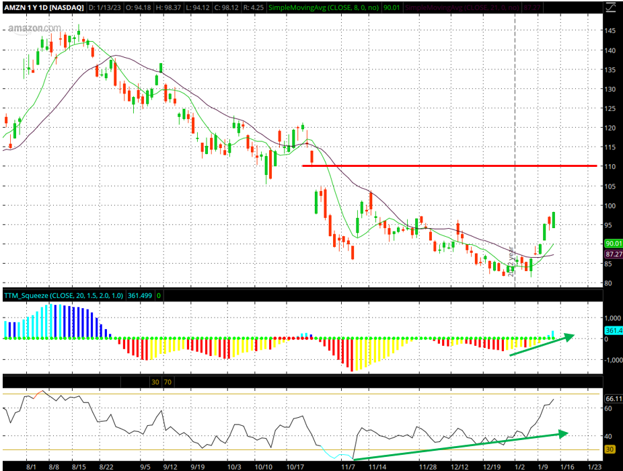Click the 12/19 date axis label

point(492,467)
